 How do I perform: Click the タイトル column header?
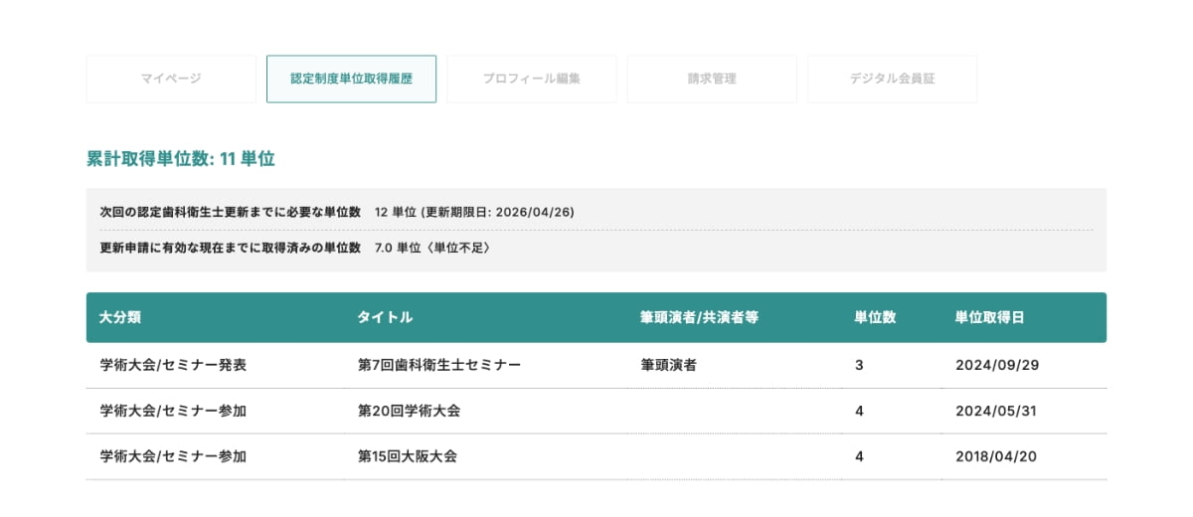(x=385, y=317)
